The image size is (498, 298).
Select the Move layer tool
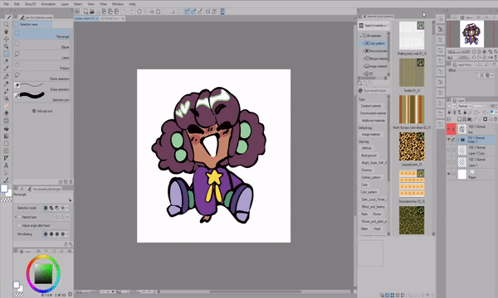(x=6, y=39)
